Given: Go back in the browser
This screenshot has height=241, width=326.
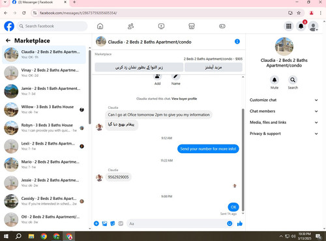Looking at the screenshot, I should point(6,13).
